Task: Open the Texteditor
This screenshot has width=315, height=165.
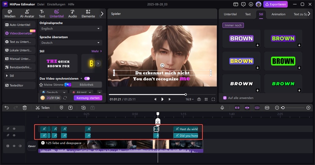Action: click(x=20, y=85)
